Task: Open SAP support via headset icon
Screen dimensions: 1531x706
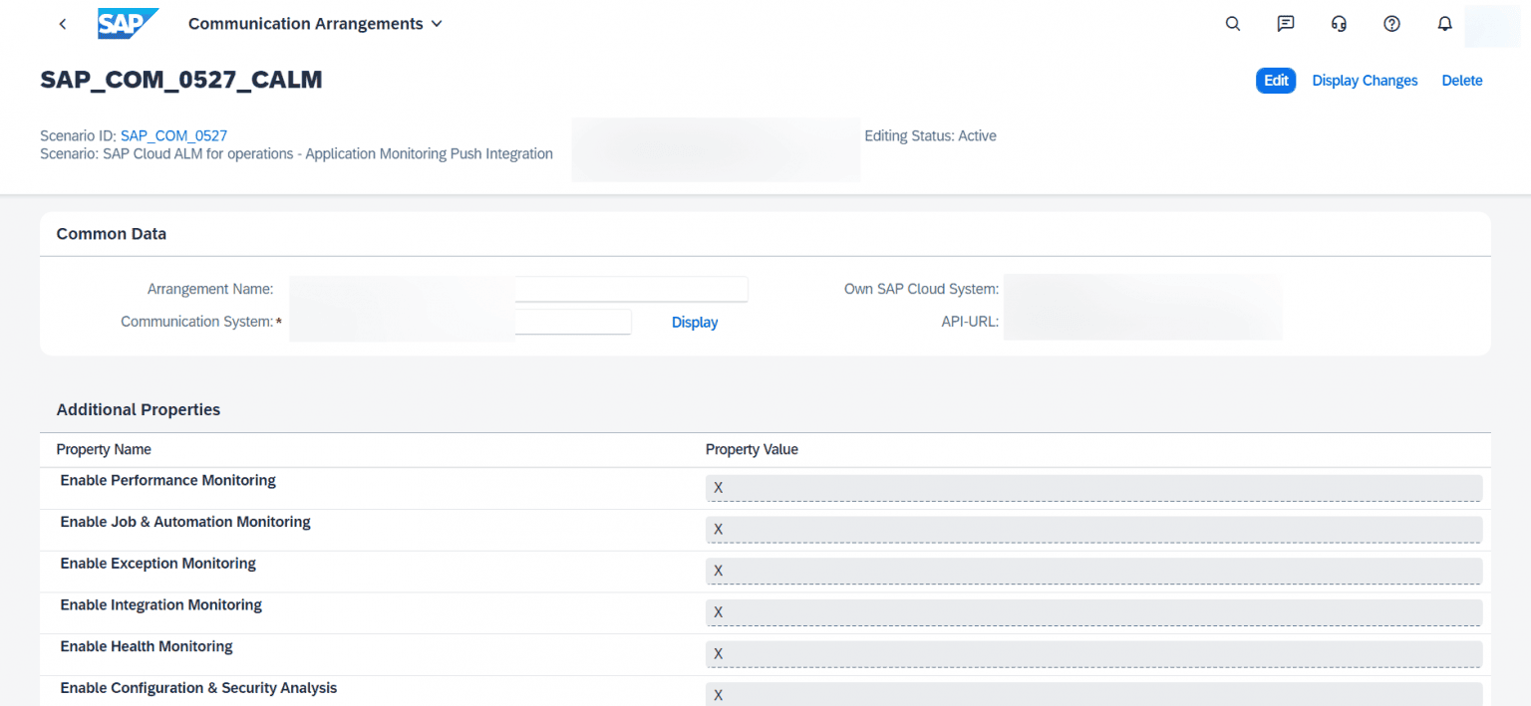Action: pyautogui.click(x=1339, y=23)
